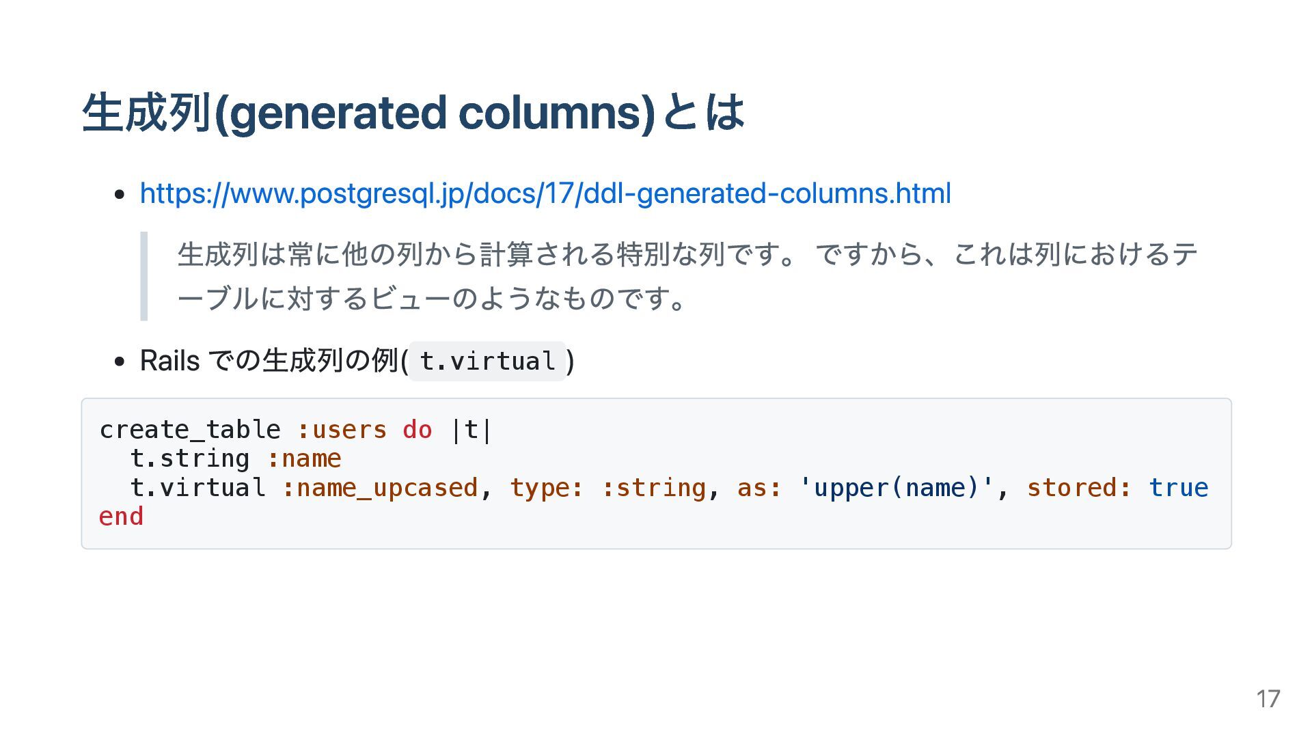Open the postgresql.jp generated columns link
Viewport: 1312px width, 738px height.
(545, 193)
